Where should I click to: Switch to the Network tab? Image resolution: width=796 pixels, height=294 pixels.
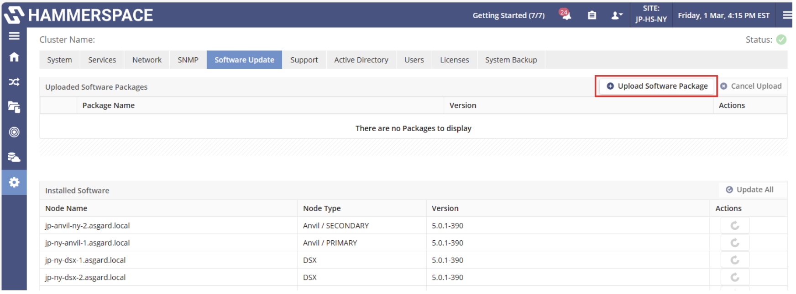pyautogui.click(x=147, y=60)
